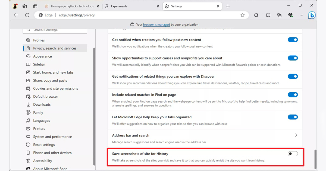The height and width of the screenshot is (171, 326).
Task: Click 'Show opportunities to support causes' heading text
Action: [167, 58]
